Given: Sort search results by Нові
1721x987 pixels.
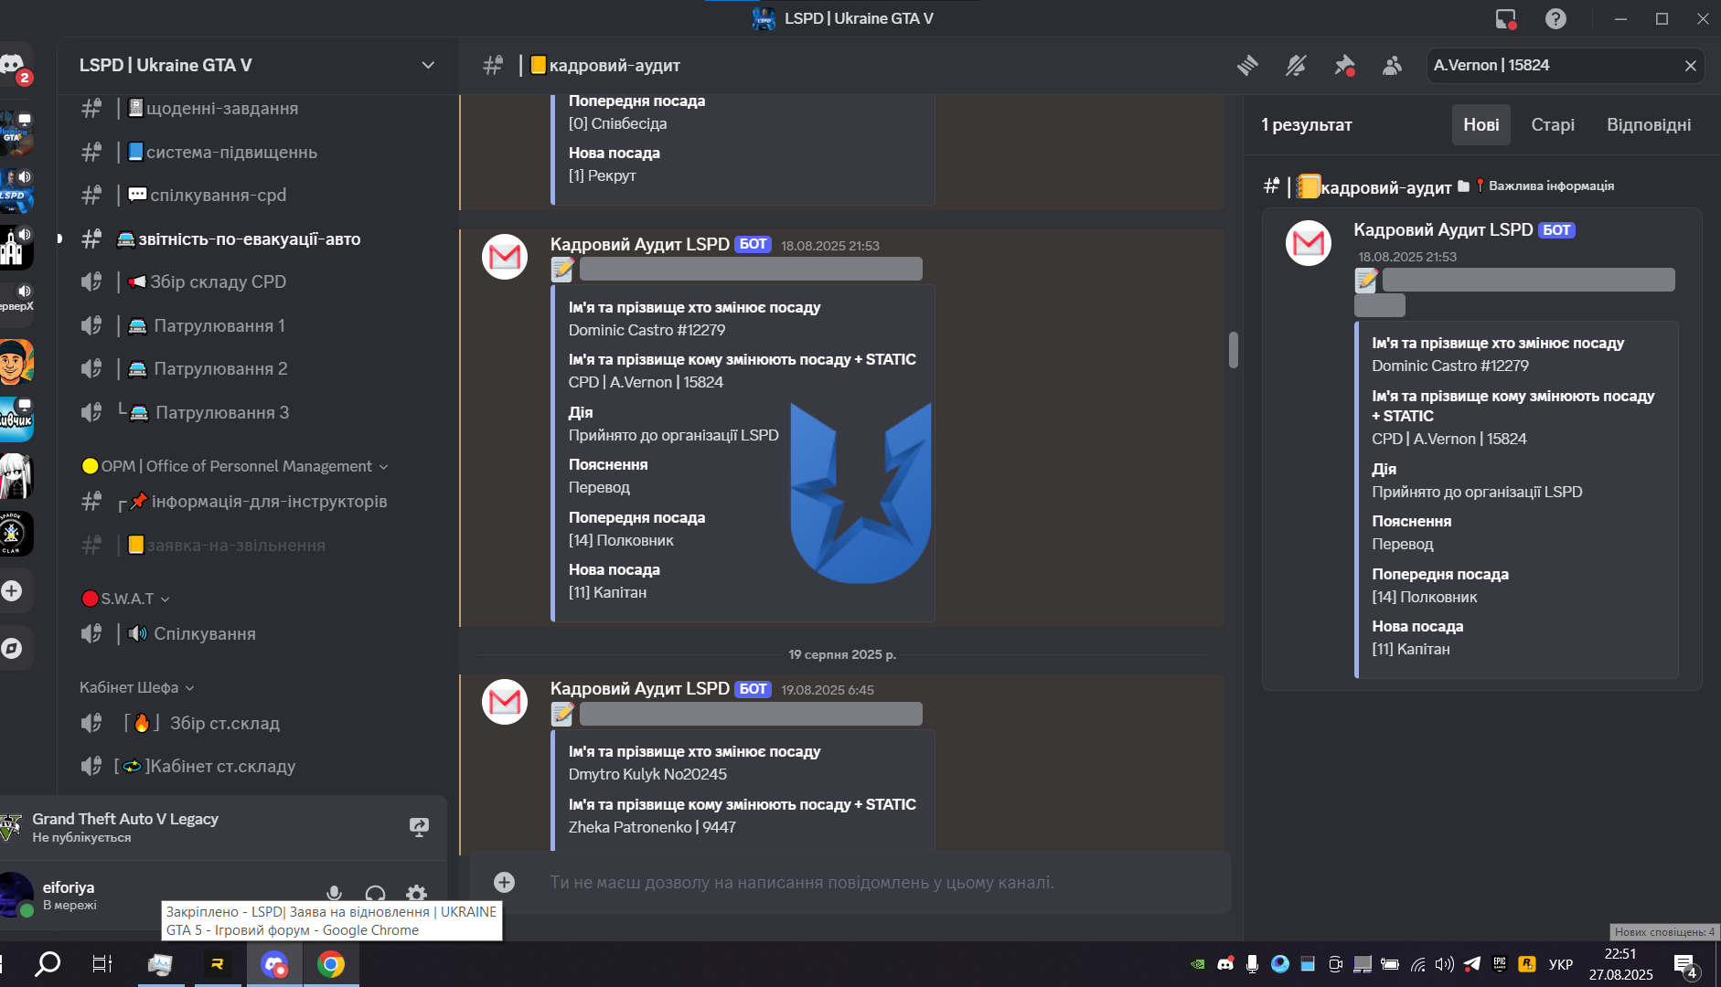Looking at the screenshot, I should [1481, 124].
